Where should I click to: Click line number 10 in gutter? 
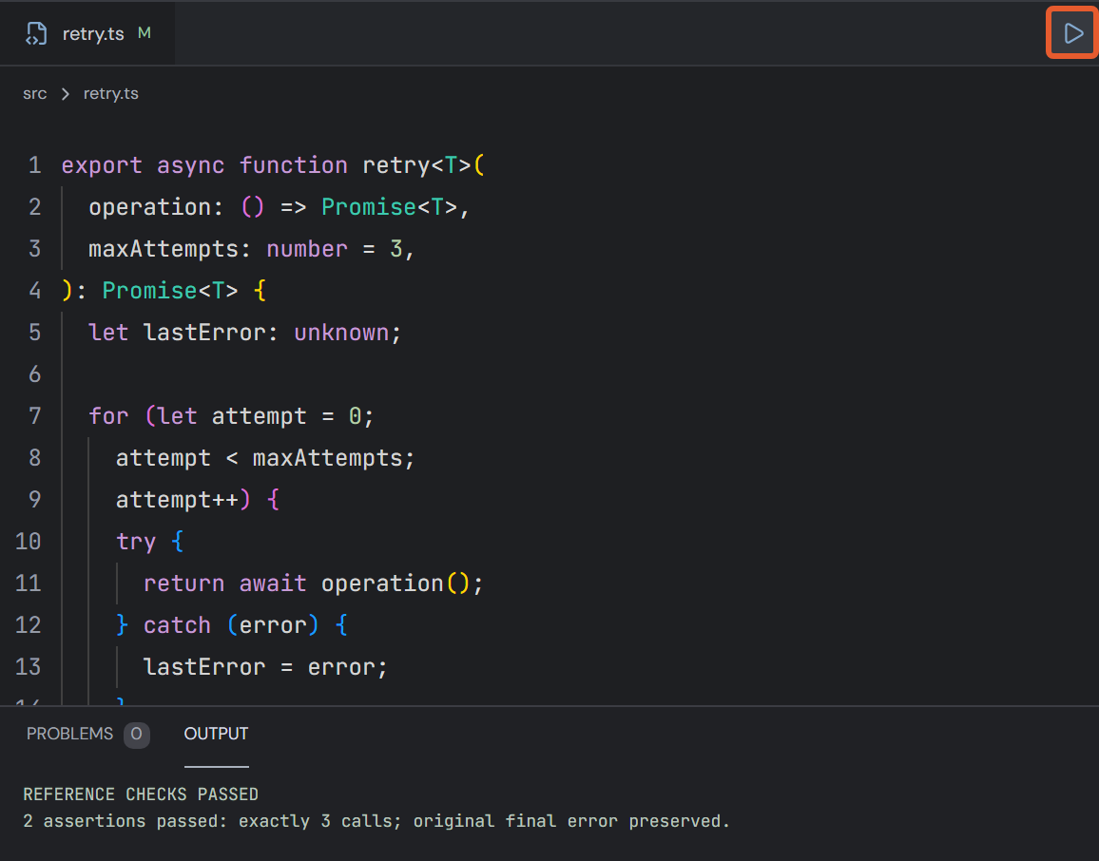(28, 542)
